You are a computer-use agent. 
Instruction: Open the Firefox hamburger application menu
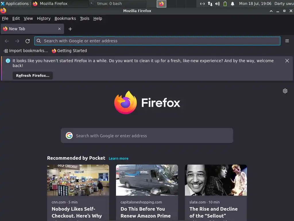[287, 41]
